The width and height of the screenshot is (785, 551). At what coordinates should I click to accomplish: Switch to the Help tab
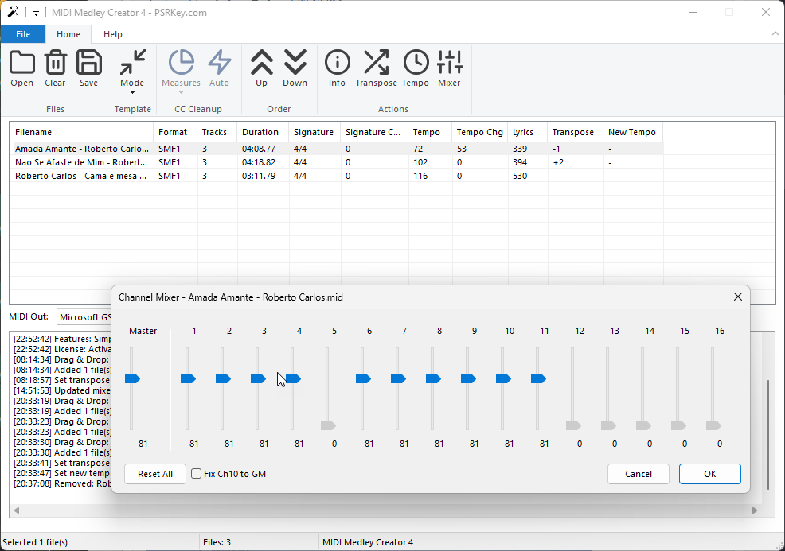pyautogui.click(x=112, y=34)
